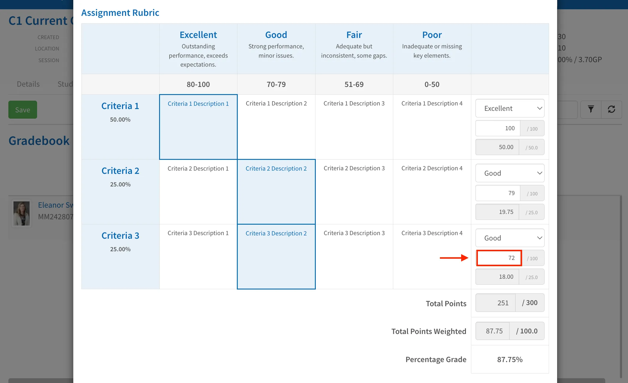Click the green Save button
The height and width of the screenshot is (383, 628).
coord(23,110)
